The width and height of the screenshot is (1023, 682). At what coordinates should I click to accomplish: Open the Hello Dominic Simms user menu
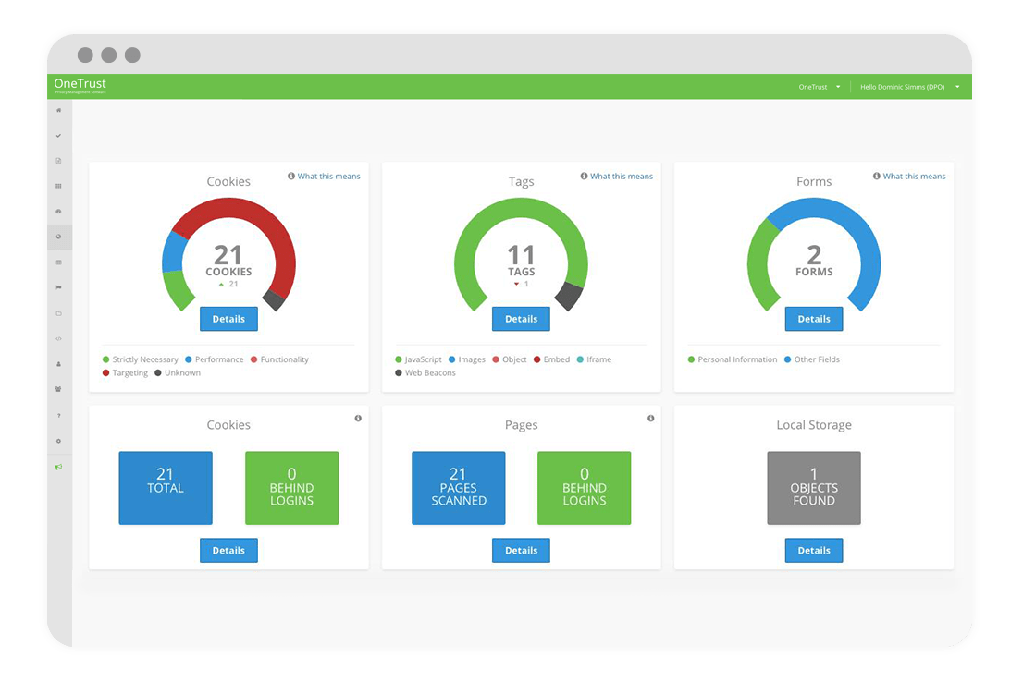click(x=909, y=87)
